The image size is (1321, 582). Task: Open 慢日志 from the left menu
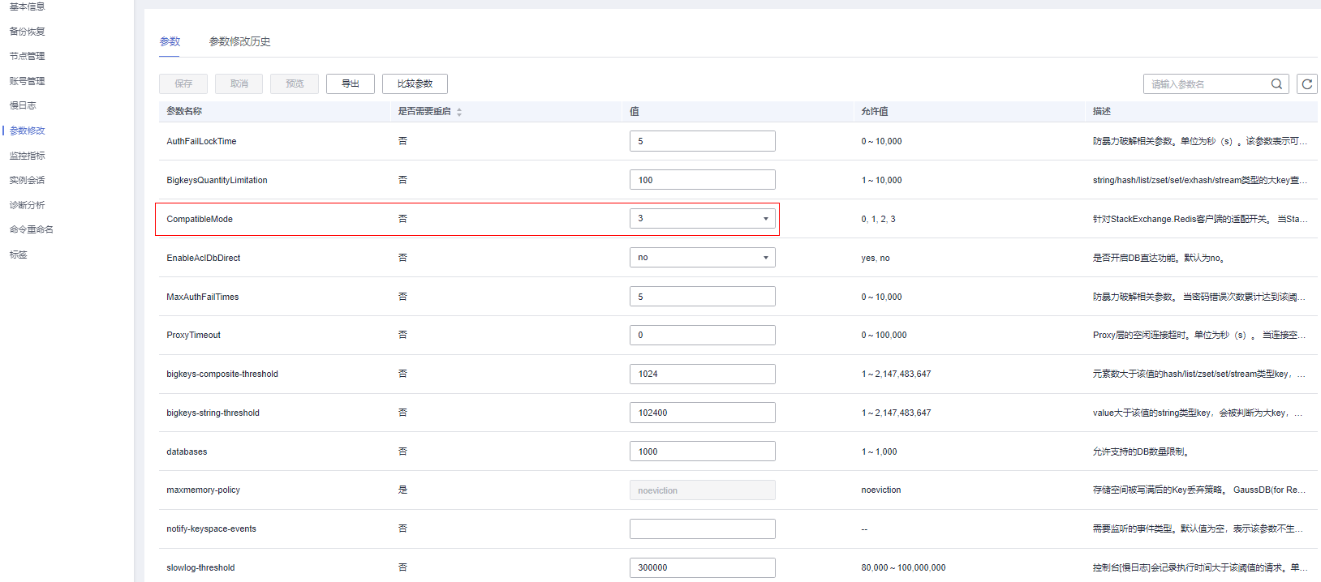tap(23, 105)
